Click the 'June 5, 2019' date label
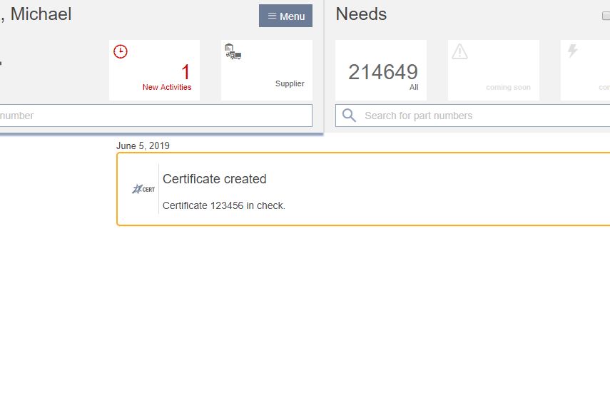 point(143,146)
